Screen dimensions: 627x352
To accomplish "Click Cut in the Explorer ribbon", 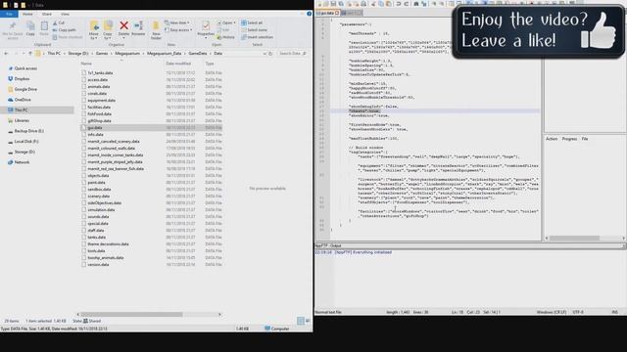I will 59,23.
